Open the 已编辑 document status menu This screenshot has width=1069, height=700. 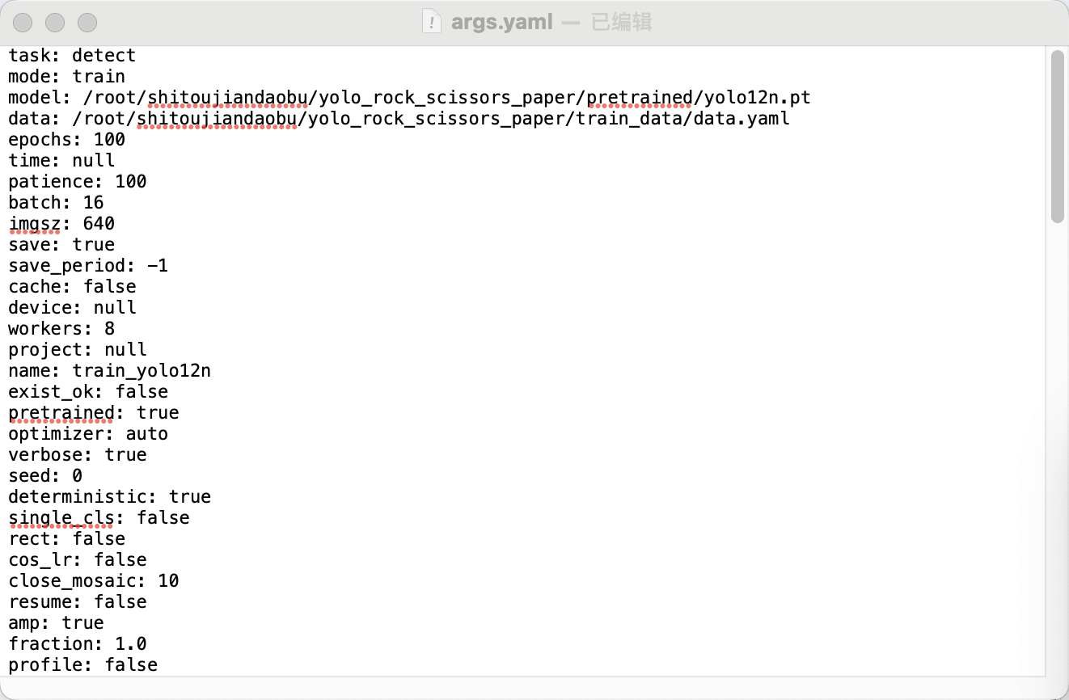coord(621,22)
